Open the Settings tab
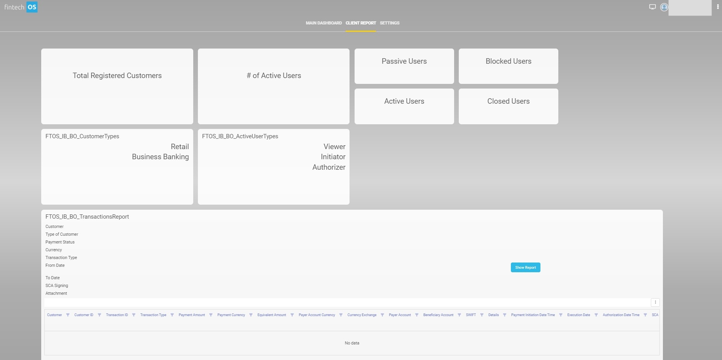The image size is (722, 360). pyautogui.click(x=390, y=23)
